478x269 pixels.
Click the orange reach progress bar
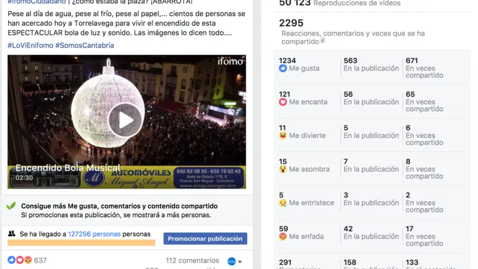(82, 243)
